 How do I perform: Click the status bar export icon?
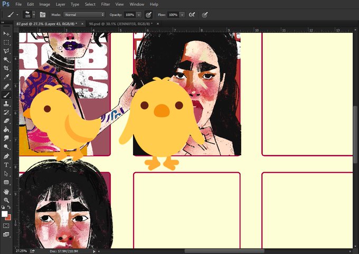[32, 251]
